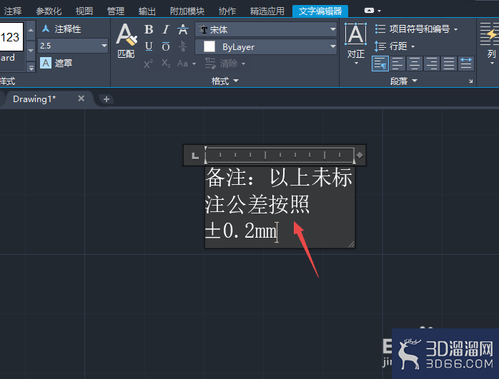Select the 文字编辑器 ribbon tab

click(x=320, y=11)
